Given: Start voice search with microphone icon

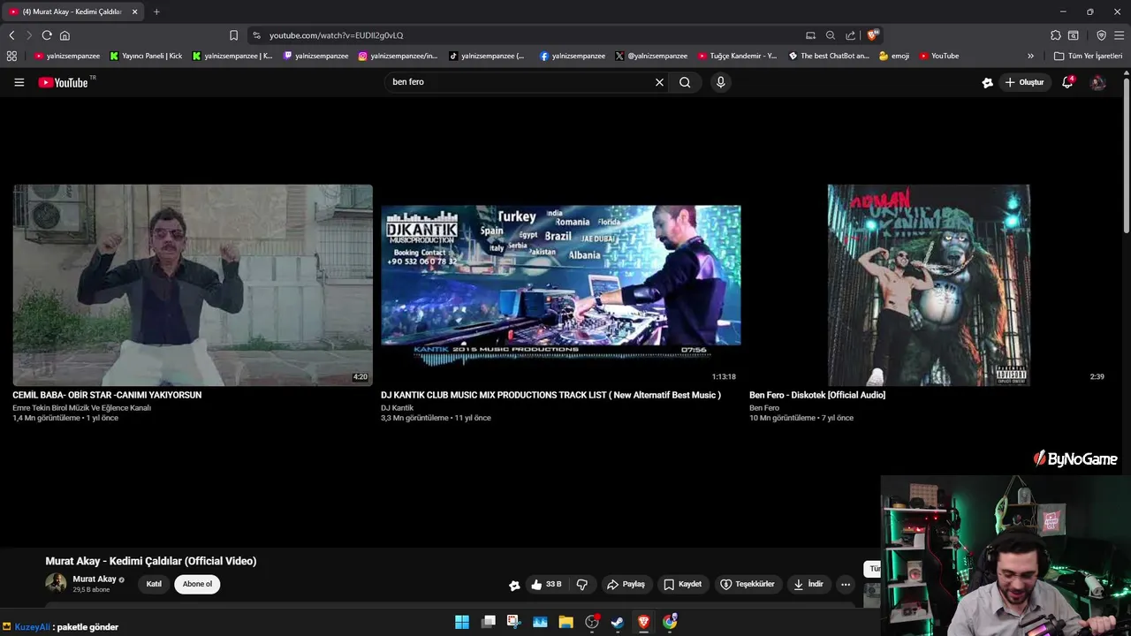Looking at the screenshot, I should tap(720, 82).
